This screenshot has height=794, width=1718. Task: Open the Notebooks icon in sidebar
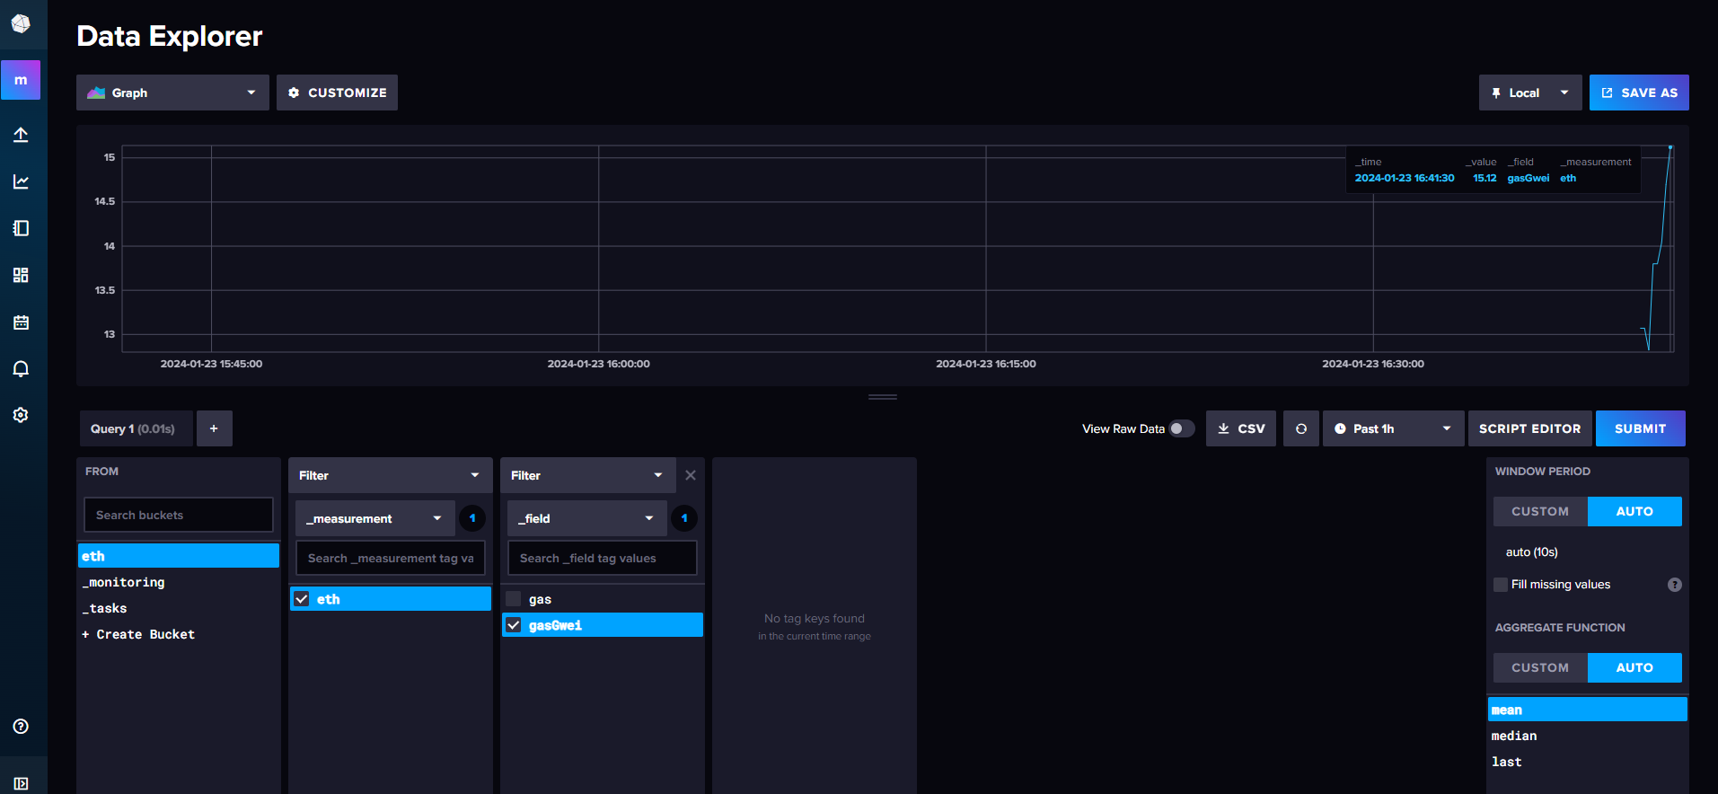(21, 228)
